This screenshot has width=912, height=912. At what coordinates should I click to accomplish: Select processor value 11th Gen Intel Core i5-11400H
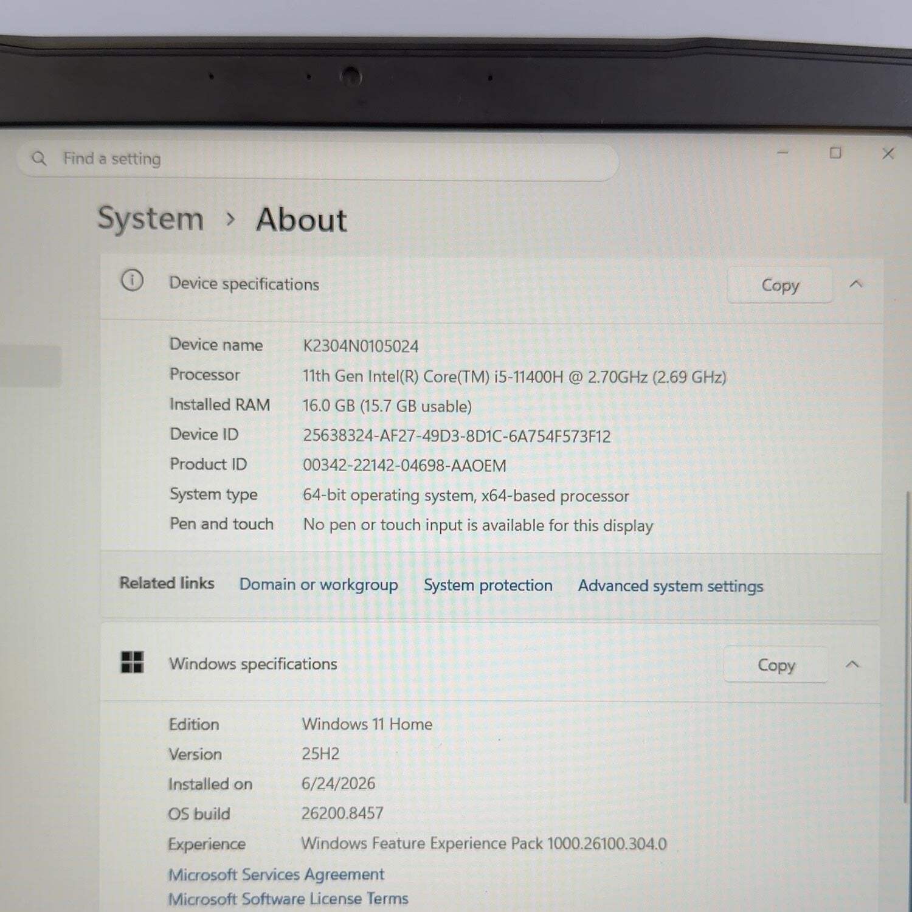click(514, 377)
